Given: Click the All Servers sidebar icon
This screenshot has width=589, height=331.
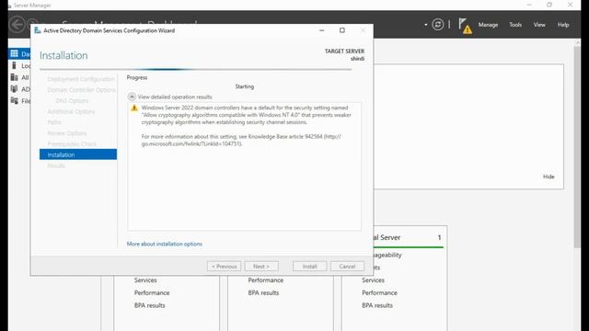Looking at the screenshot, I should pyautogui.click(x=15, y=77).
